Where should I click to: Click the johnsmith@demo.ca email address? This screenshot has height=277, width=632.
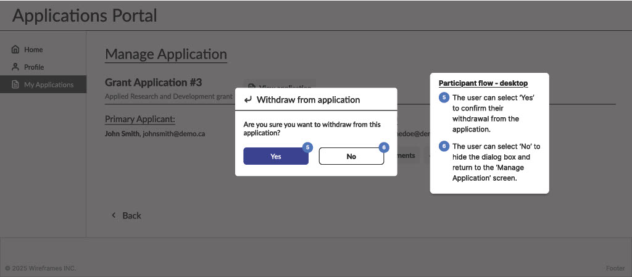[x=173, y=133]
